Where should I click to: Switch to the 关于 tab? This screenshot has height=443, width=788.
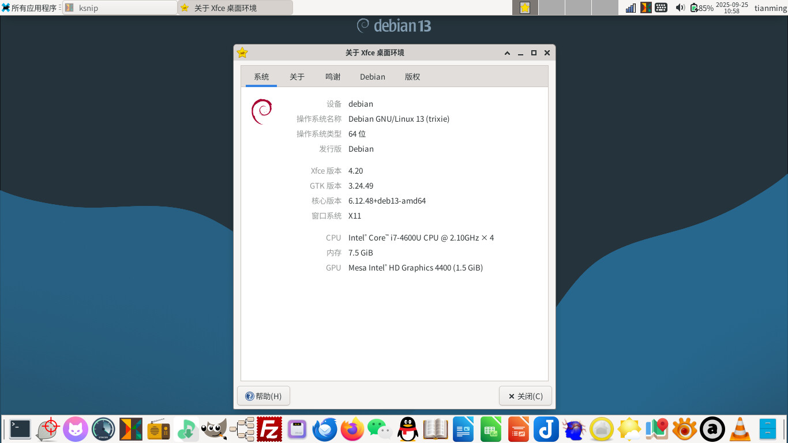(297, 77)
